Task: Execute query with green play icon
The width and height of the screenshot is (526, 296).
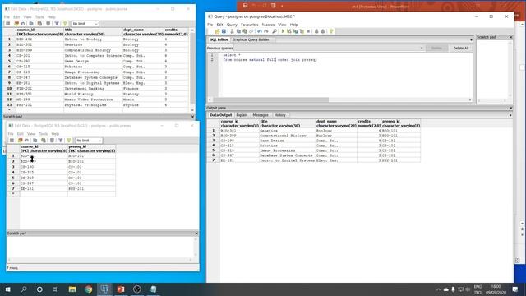Action: pos(283,31)
